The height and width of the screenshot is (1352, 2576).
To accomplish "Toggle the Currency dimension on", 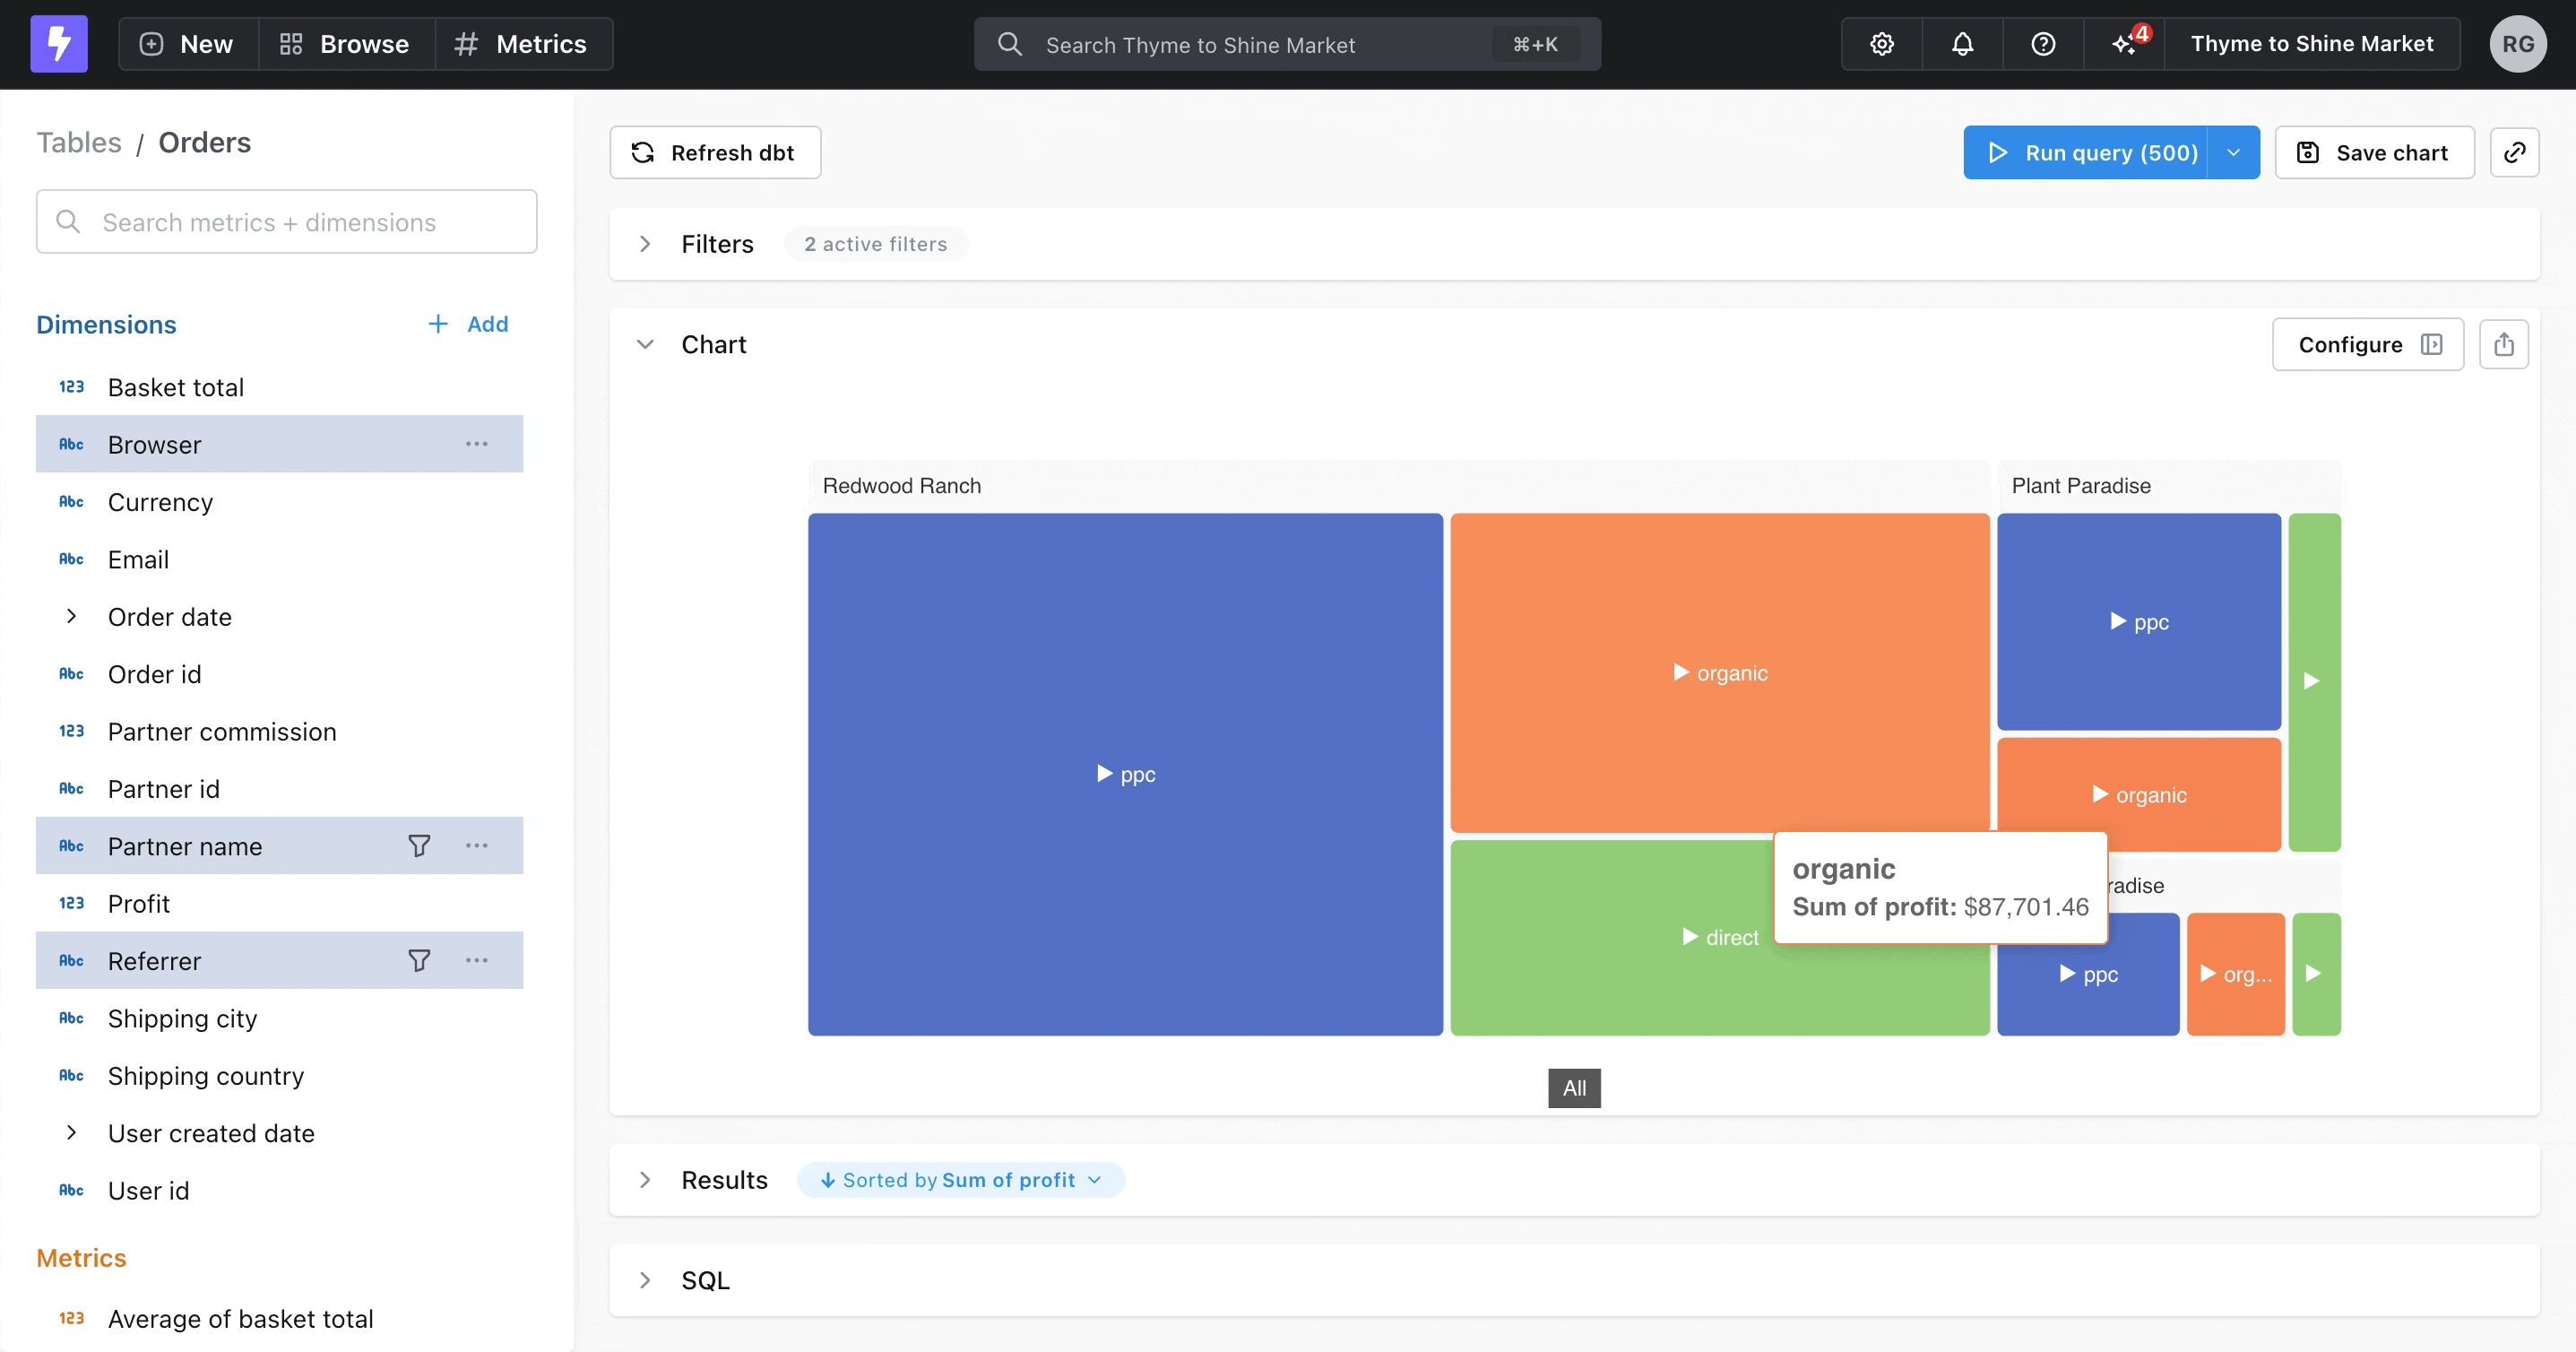I will 160,502.
